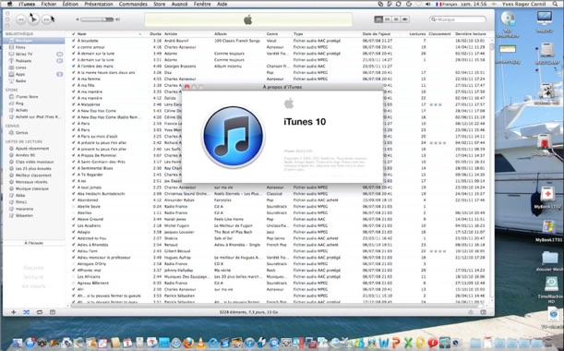
Task: Start playback with the Play button
Action: pyautogui.click(x=33, y=19)
